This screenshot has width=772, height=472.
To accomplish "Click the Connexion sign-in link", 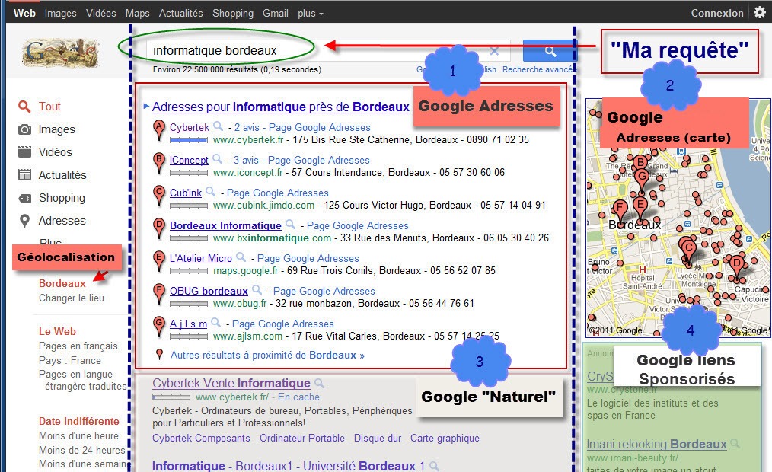I will click(717, 13).
